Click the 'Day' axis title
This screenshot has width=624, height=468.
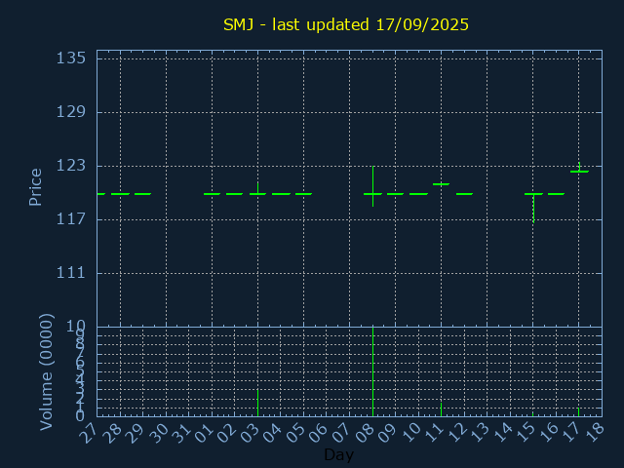[x=338, y=454]
